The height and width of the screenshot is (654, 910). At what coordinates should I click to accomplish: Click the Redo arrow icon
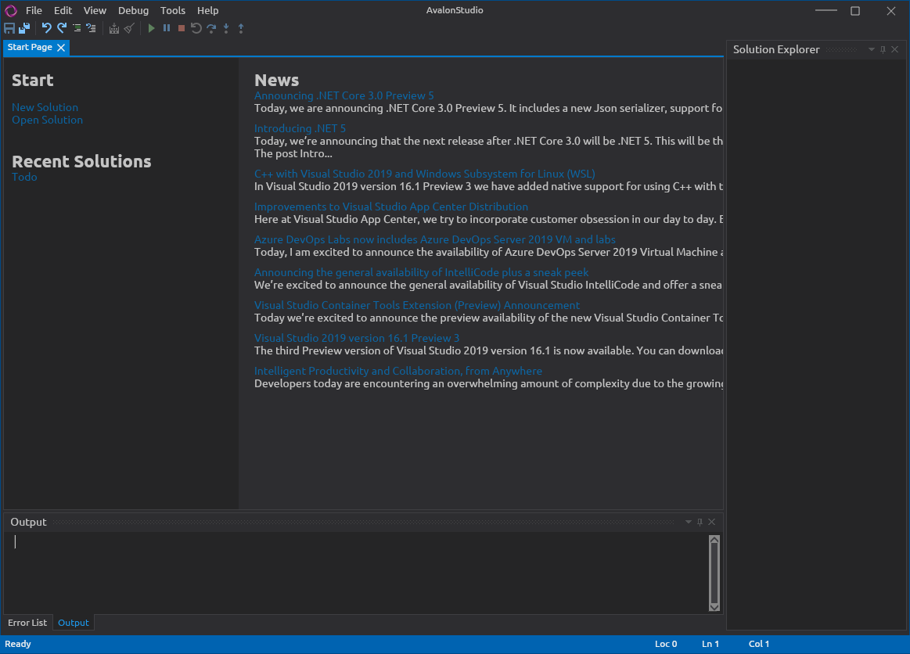coord(61,27)
